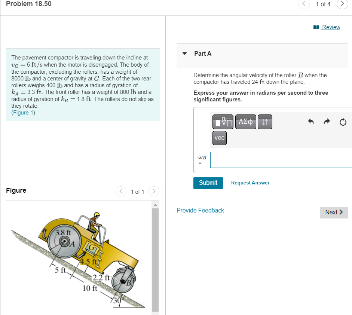Open the Greek symbols ΑΣΦ palette
Image resolution: width=352 pixels, height=315 pixels.
[246, 122]
